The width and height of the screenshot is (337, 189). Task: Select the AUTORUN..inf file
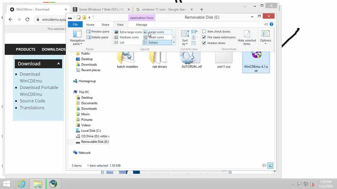[192, 60]
